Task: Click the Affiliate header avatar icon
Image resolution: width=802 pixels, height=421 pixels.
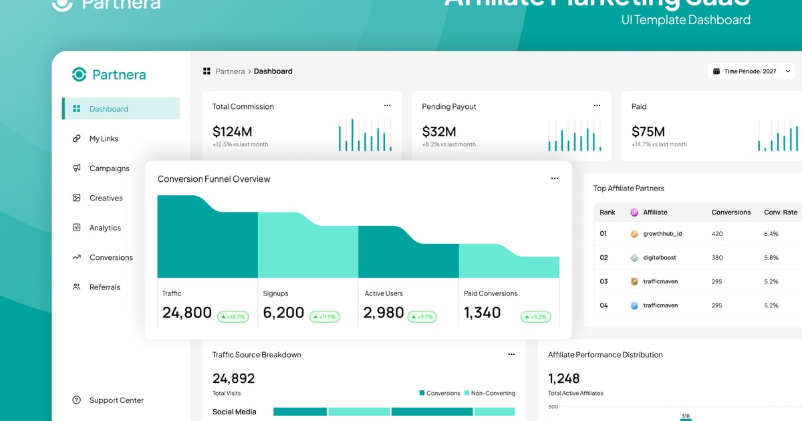Action: (634, 213)
